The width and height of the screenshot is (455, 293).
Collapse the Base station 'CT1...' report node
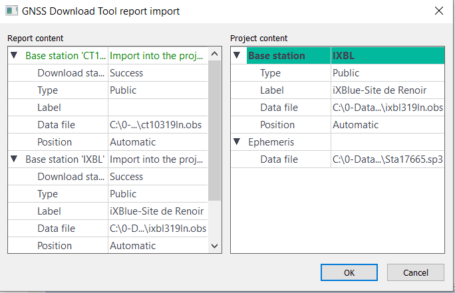(x=14, y=56)
